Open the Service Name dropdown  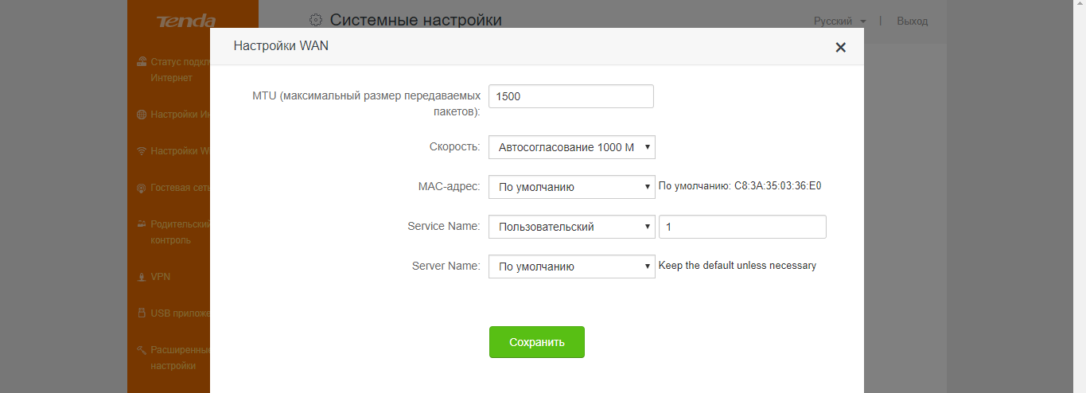571,227
